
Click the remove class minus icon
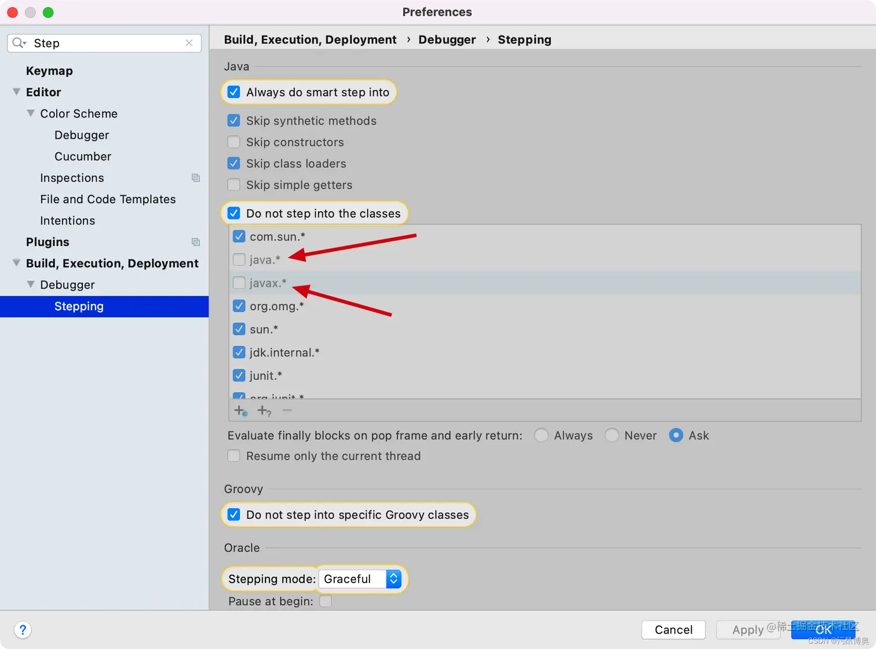(x=287, y=410)
